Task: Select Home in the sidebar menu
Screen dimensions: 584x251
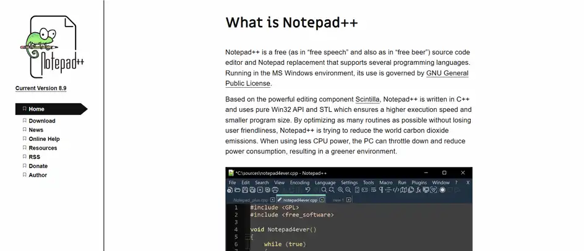Action: pyautogui.click(x=51, y=109)
